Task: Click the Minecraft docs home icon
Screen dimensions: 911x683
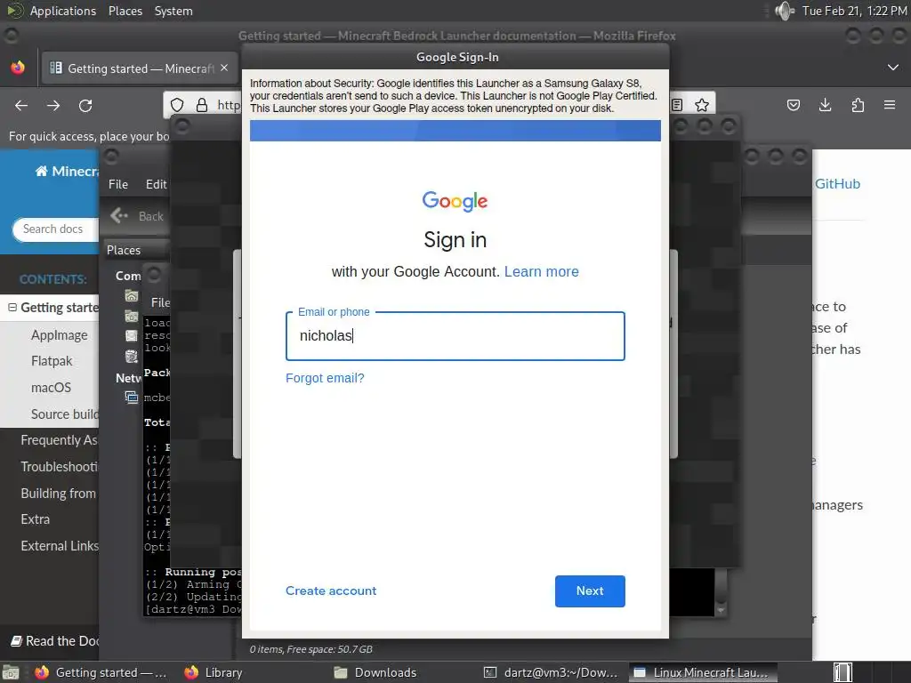Action: pyautogui.click(x=41, y=171)
